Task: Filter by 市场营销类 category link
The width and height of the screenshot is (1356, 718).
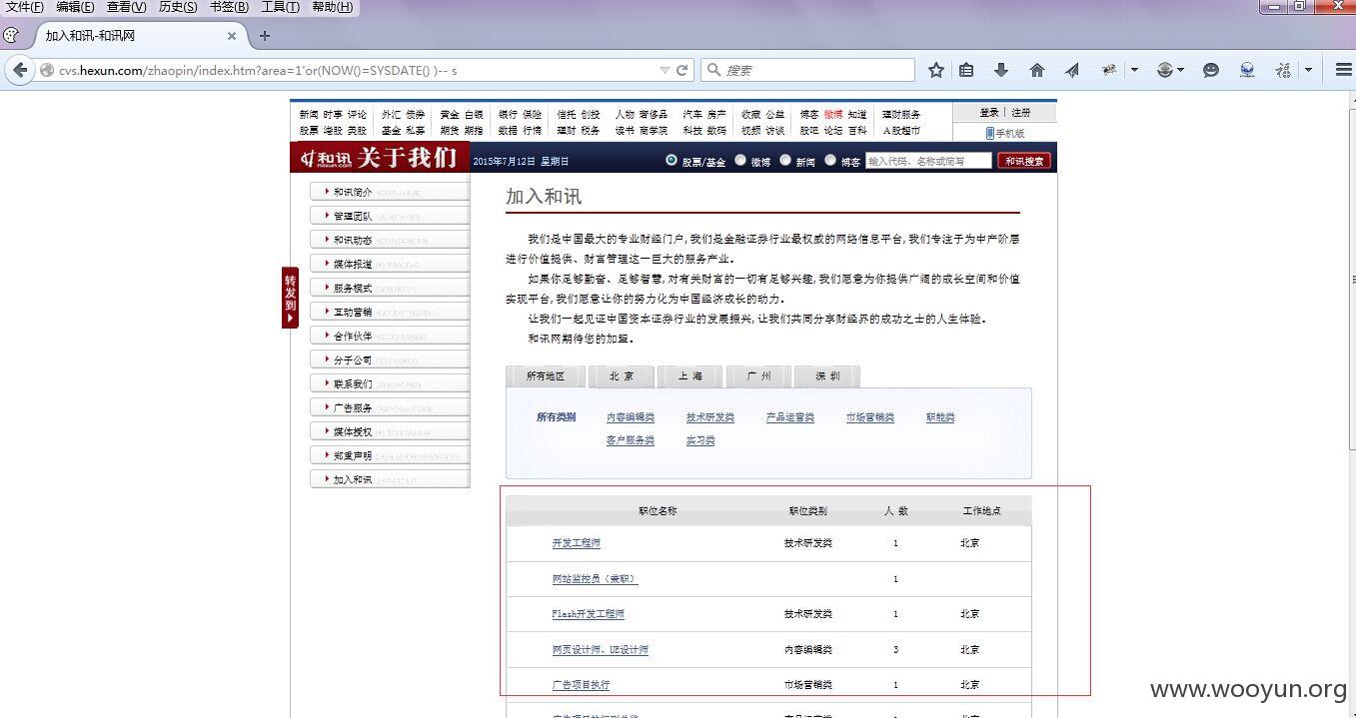Action: click(870, 417)
